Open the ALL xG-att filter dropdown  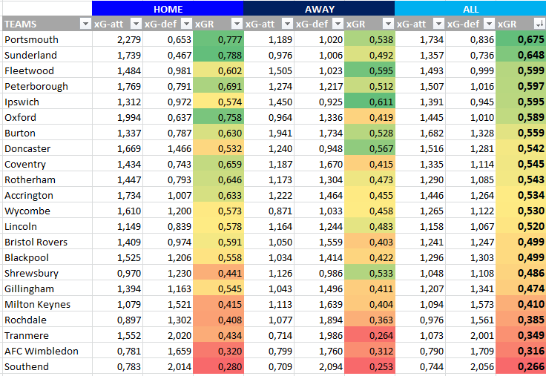click(438, 24)
